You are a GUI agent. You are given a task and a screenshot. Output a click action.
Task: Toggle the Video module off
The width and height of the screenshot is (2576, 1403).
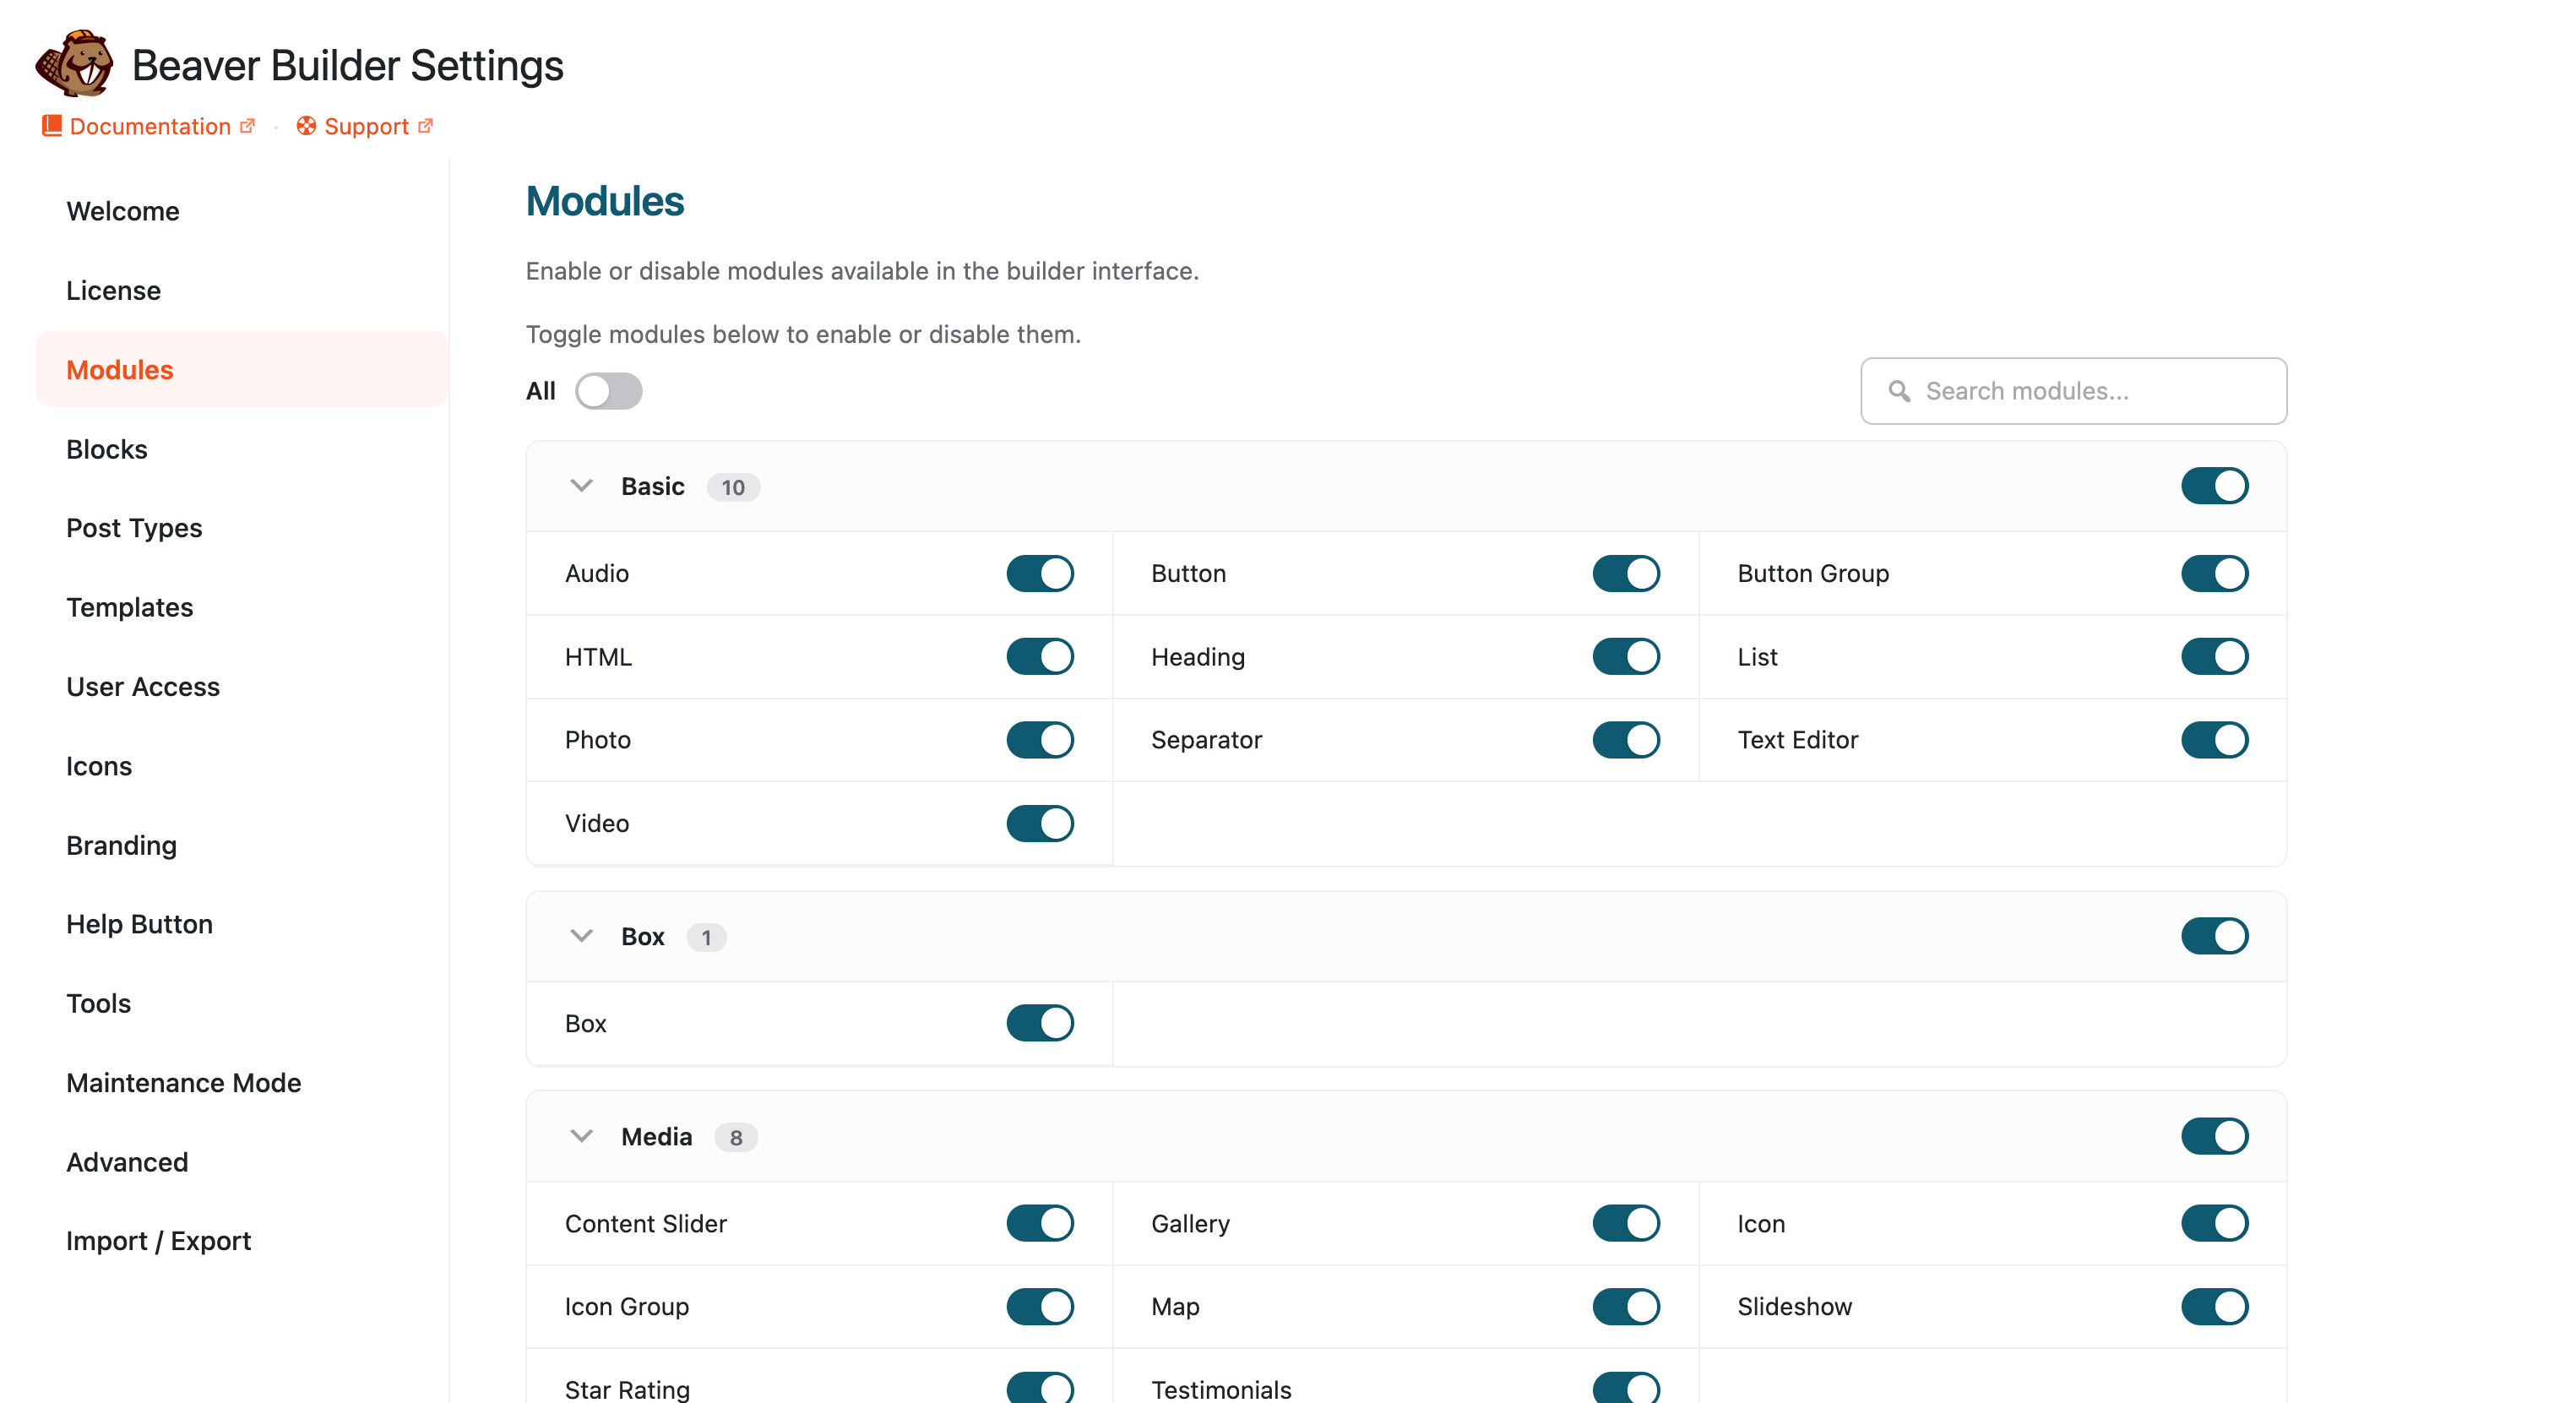[1040, 823]
